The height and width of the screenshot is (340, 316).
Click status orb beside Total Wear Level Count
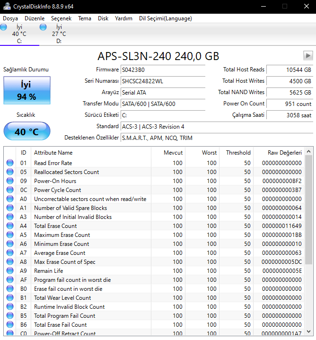pos(10,298)
